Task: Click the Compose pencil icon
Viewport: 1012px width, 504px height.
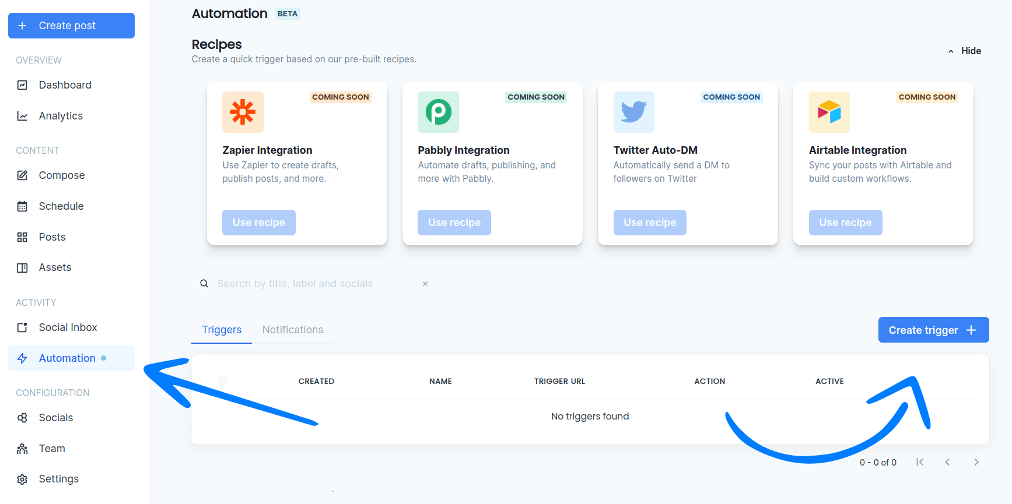Action: pyautogui.click(x=22, y=175)
